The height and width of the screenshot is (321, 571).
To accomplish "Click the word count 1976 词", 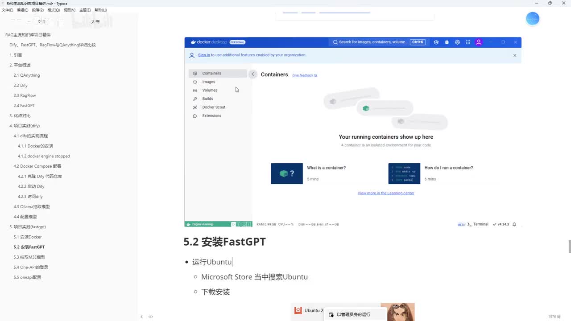I will pyautogui.click(x=554, y=317).
